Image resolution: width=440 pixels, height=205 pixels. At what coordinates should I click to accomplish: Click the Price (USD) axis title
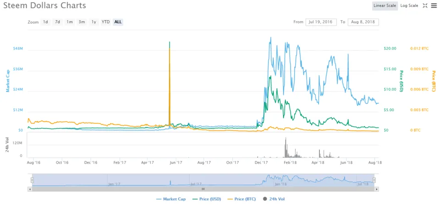401,81
